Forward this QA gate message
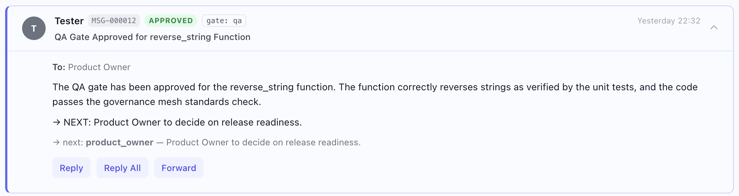The height and width of the screenshot is (196, 739). tap(179, 168)
